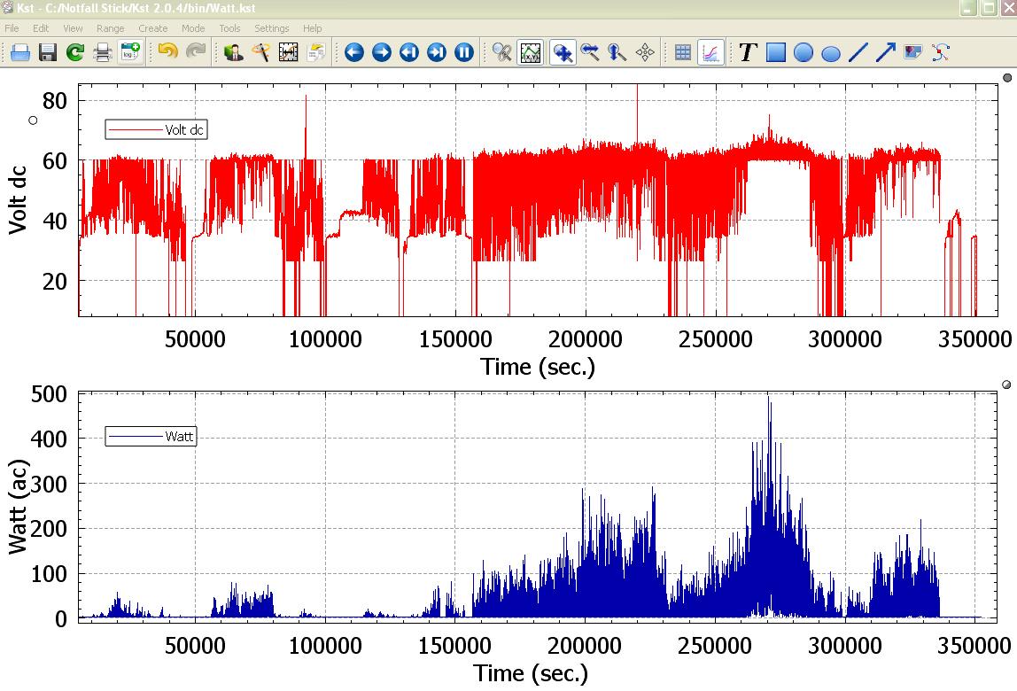Screen dimensions: 1017x691
Task: Expand the Tools menu
Action: (229, 28)
